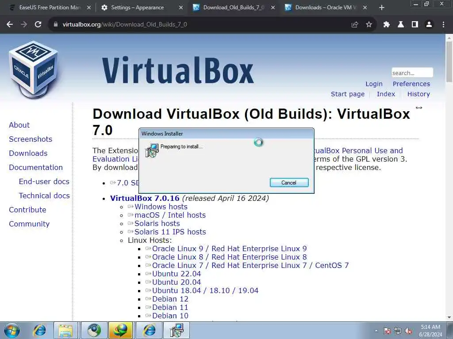Viewport: 453px width, 339px height.
Task: Open the first Internet Explorer taskbar icon
Action: point(39,330)
